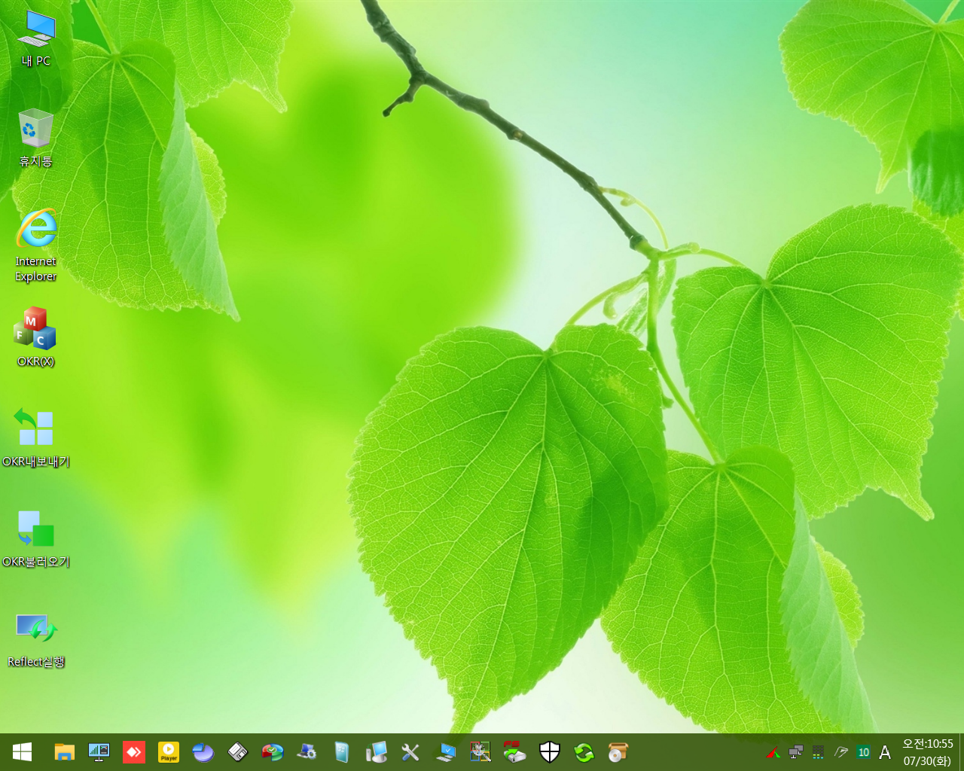
Task: Click the red-green triangle tray icon
Action: pos(773,752)
